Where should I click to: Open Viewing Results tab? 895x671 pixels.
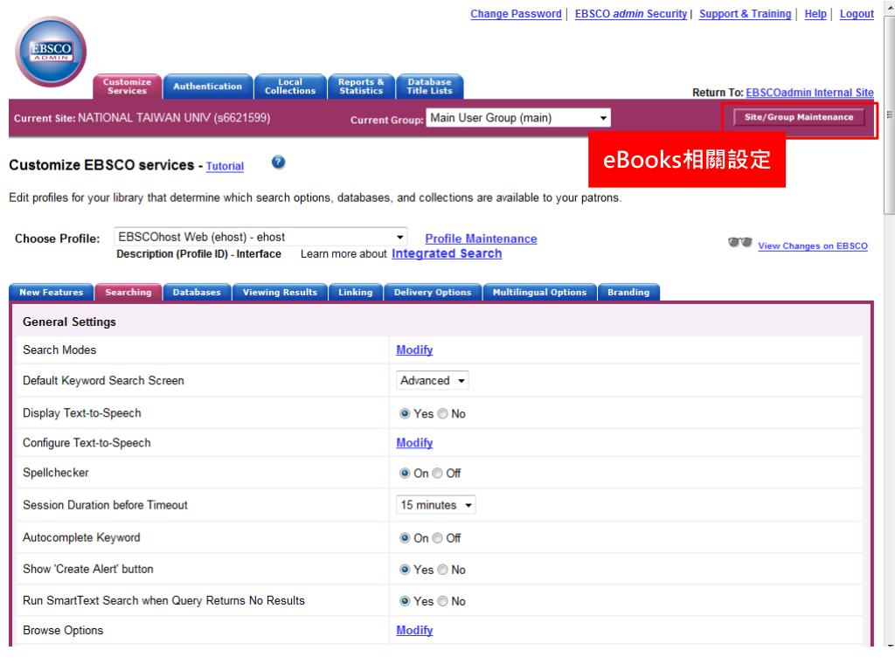click(280, 292)
